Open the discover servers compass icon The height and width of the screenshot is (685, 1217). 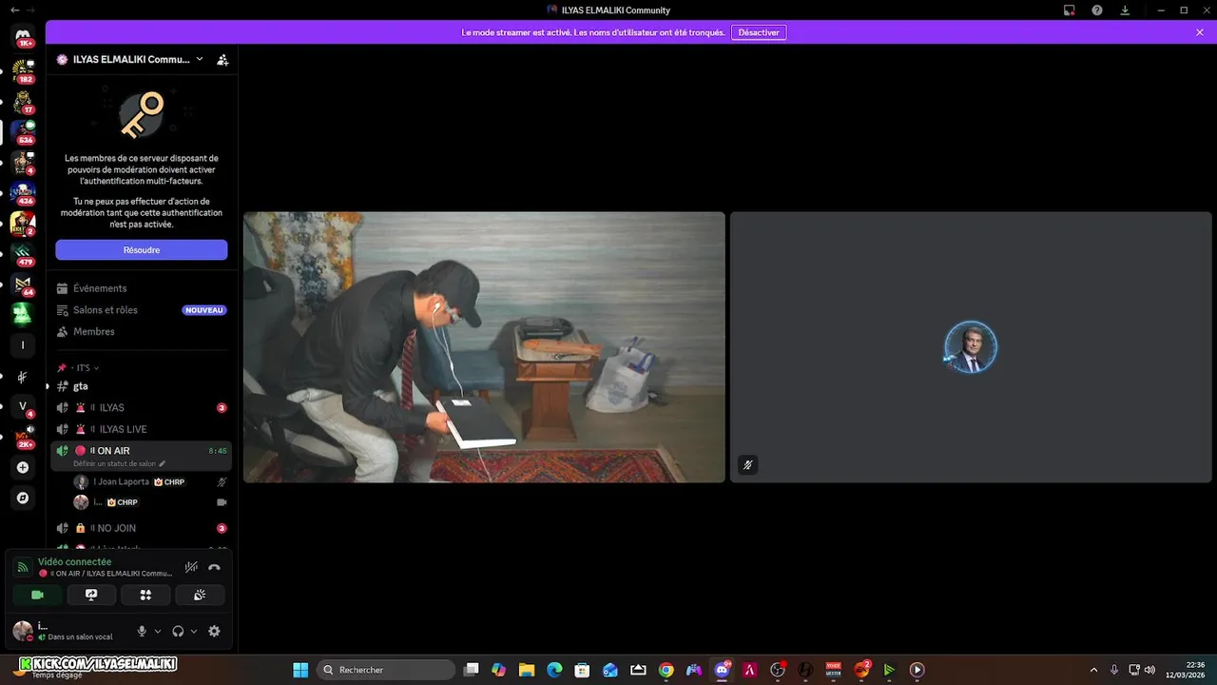click(23, 498)
